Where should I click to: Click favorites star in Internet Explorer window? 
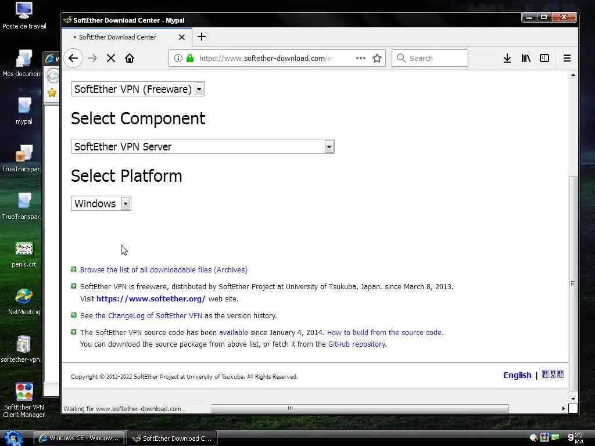point(52,92)
